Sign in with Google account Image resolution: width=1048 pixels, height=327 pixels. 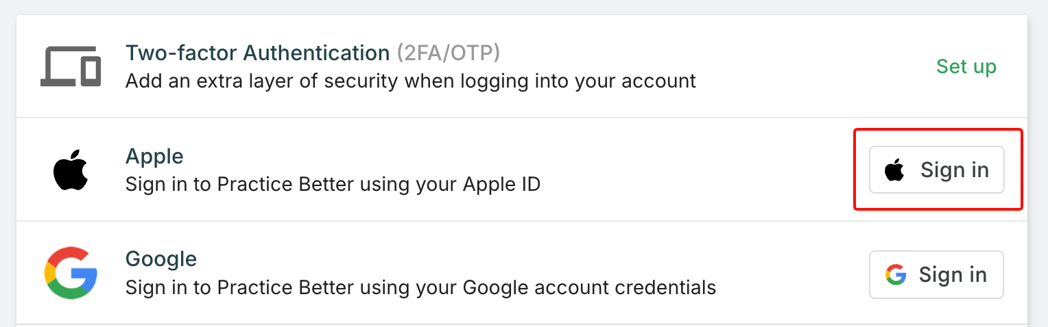pyautogui.click(x=936, y=274)
